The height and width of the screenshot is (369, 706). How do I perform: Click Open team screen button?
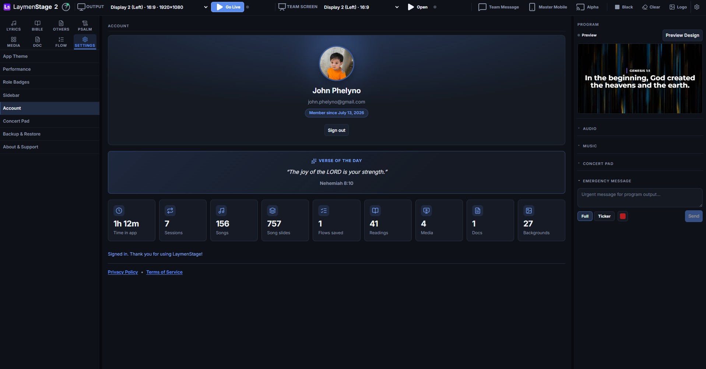(x=418, y=7)
